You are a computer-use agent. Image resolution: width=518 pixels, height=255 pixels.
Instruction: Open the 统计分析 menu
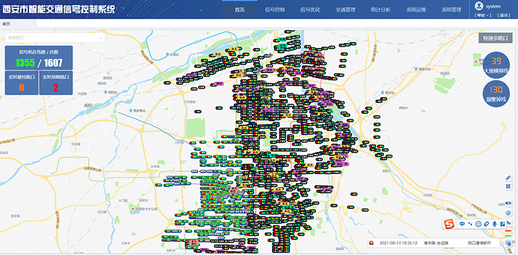pyautogui.click(x=381, y=10)
